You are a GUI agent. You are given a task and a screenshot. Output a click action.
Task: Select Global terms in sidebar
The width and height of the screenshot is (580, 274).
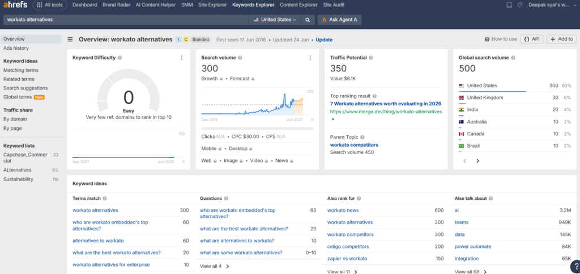(18, 97)
